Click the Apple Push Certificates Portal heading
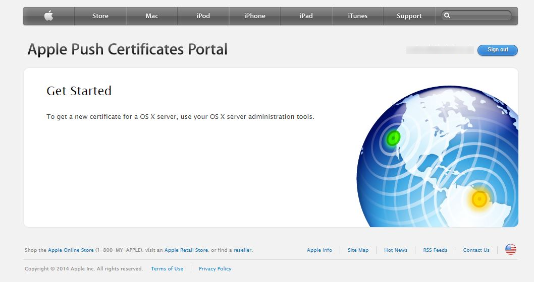Image resolution: width=534 pixels, height=282 pixels. (127, 50)
